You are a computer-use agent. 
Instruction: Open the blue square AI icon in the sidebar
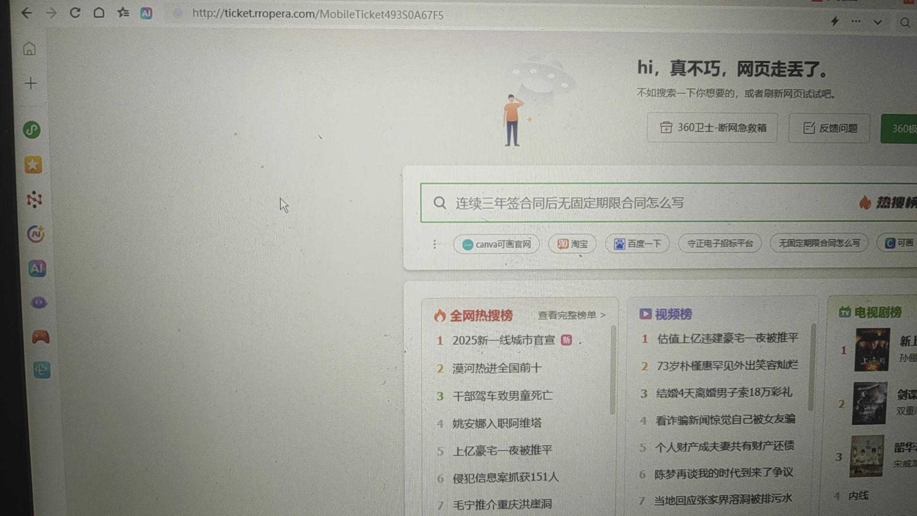(x=37, y=269)
